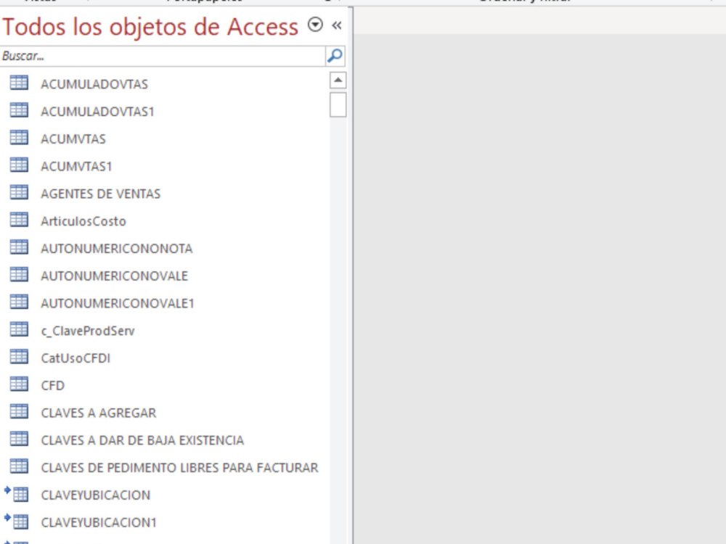This screenshot has width=726, height=544.
Task: Click the Buscar search input field
Action: tap(163, 56)
